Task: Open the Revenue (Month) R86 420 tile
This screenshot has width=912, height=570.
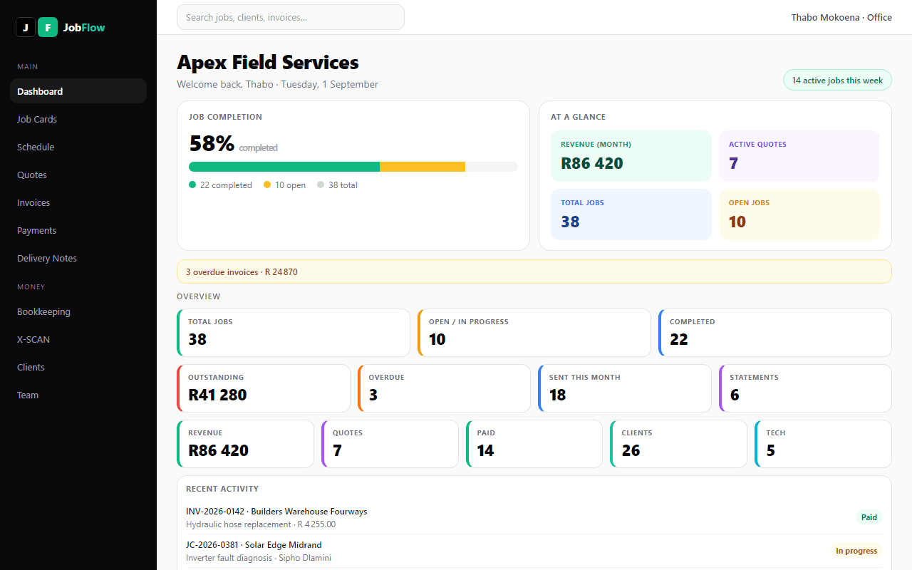Action: (x=631, y=156)
